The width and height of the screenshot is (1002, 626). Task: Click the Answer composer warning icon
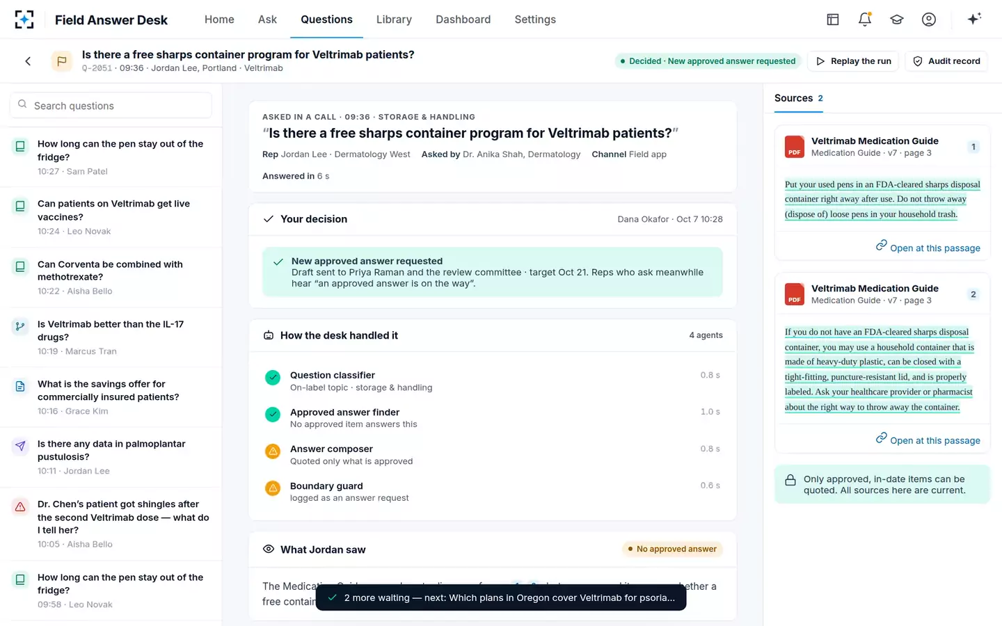[273, 451]
